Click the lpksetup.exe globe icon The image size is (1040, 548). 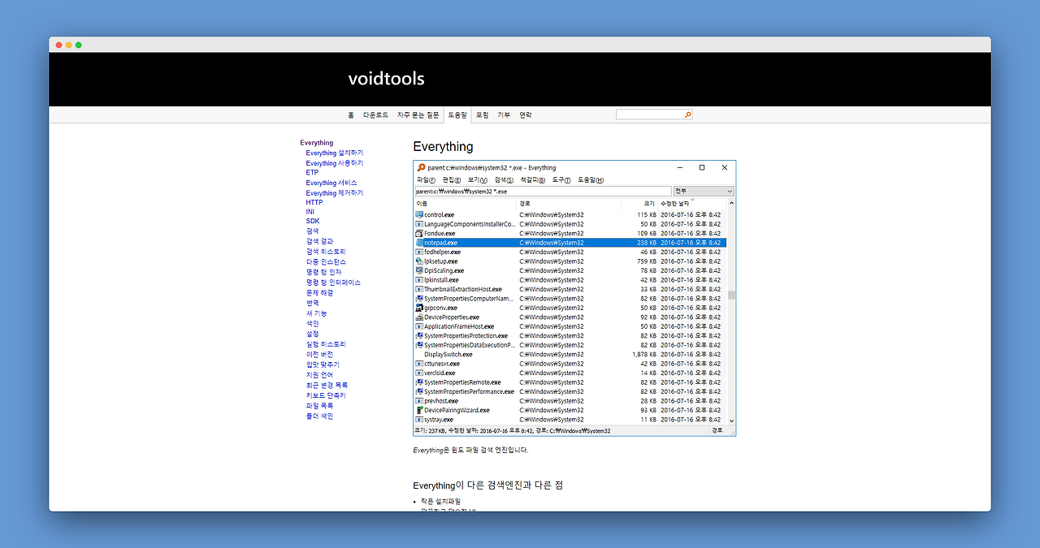tap(419, 261)
